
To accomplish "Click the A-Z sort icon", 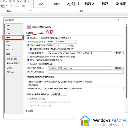I will coord(25,1).
